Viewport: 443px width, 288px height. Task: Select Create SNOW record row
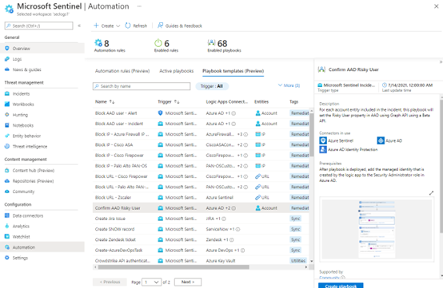[x=202, y=229]
